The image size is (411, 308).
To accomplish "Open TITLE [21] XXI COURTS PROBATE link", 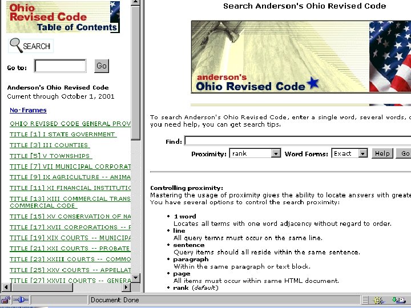I will [70, 249].
